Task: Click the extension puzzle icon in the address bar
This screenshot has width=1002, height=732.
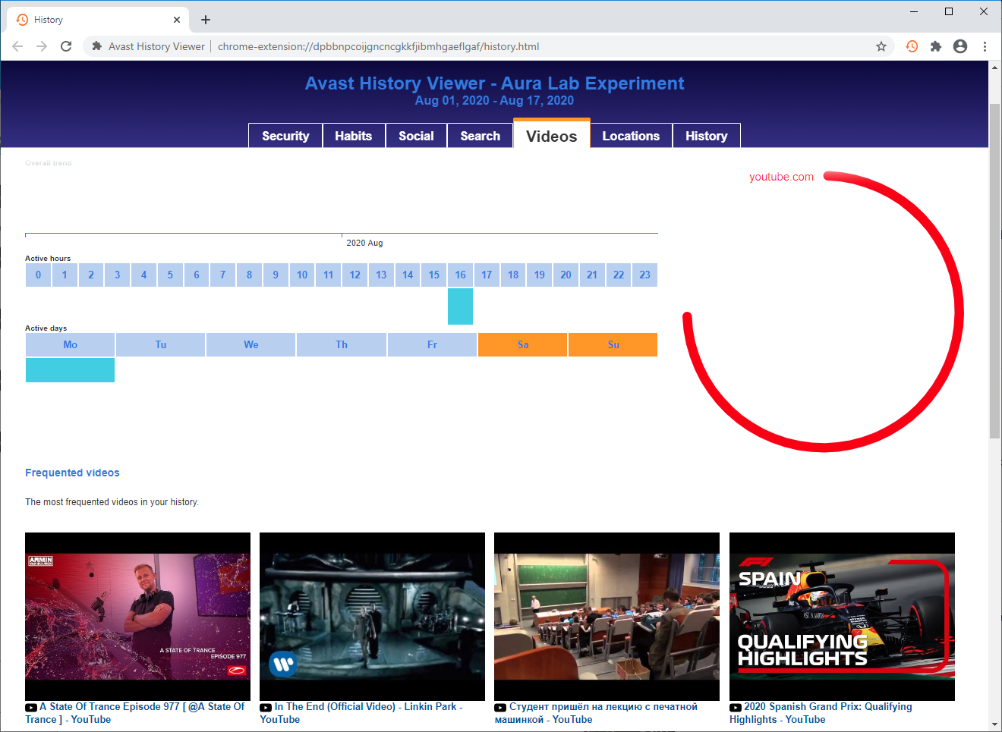Action: [97, 46]
